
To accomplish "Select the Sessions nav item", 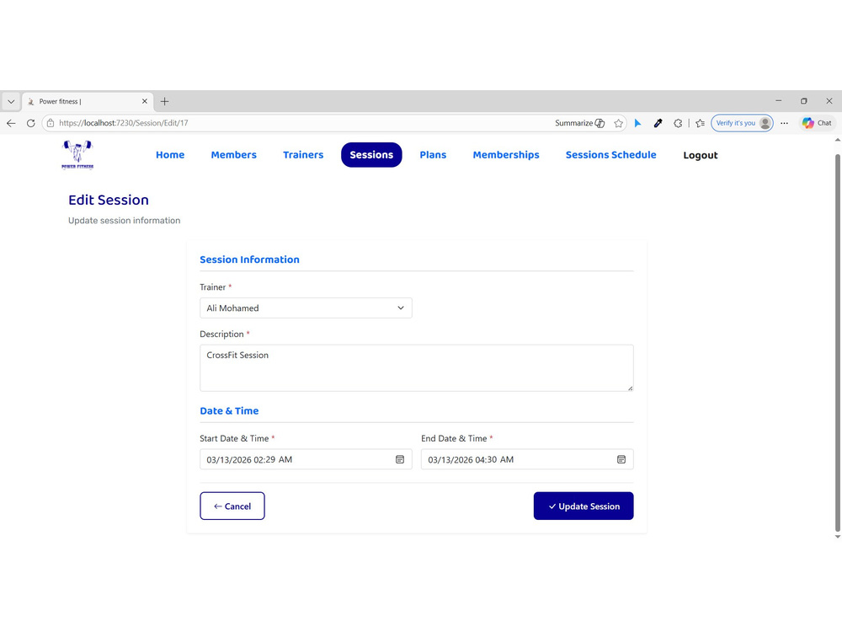I will (x=371, y=155).
